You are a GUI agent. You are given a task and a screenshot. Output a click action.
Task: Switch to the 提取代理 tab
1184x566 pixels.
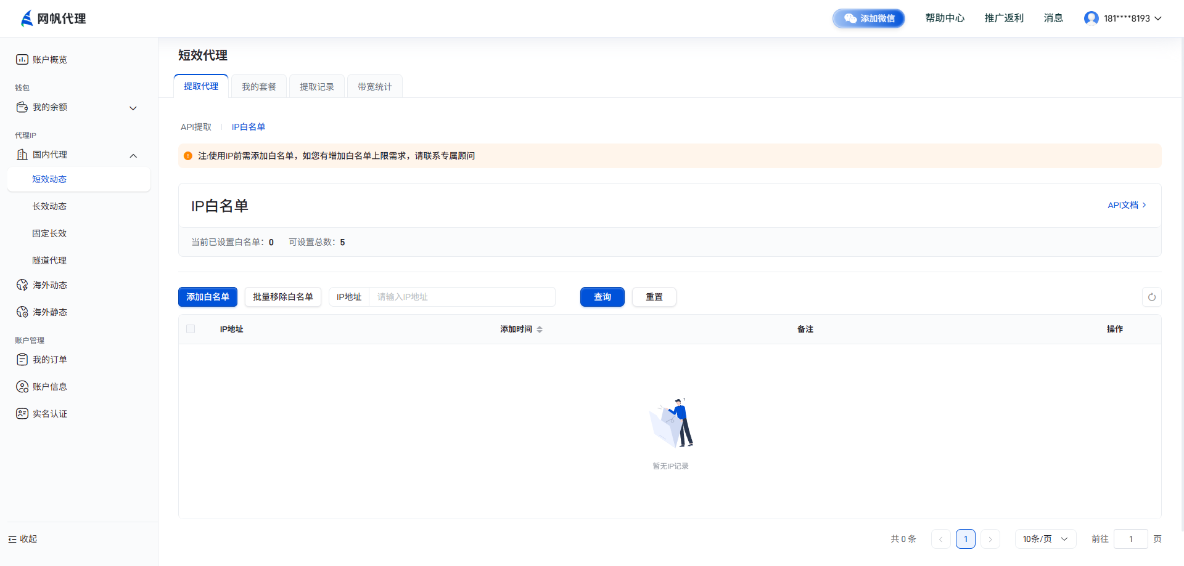tap(201, 86)
